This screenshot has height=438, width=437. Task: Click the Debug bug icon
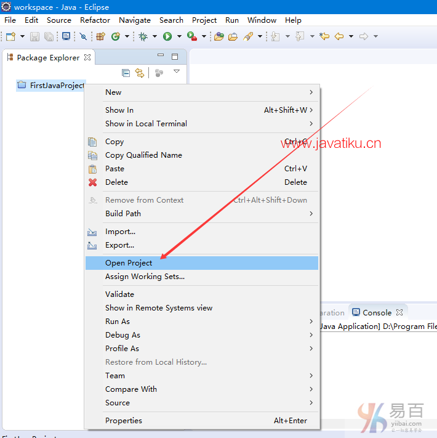(143, 36)
